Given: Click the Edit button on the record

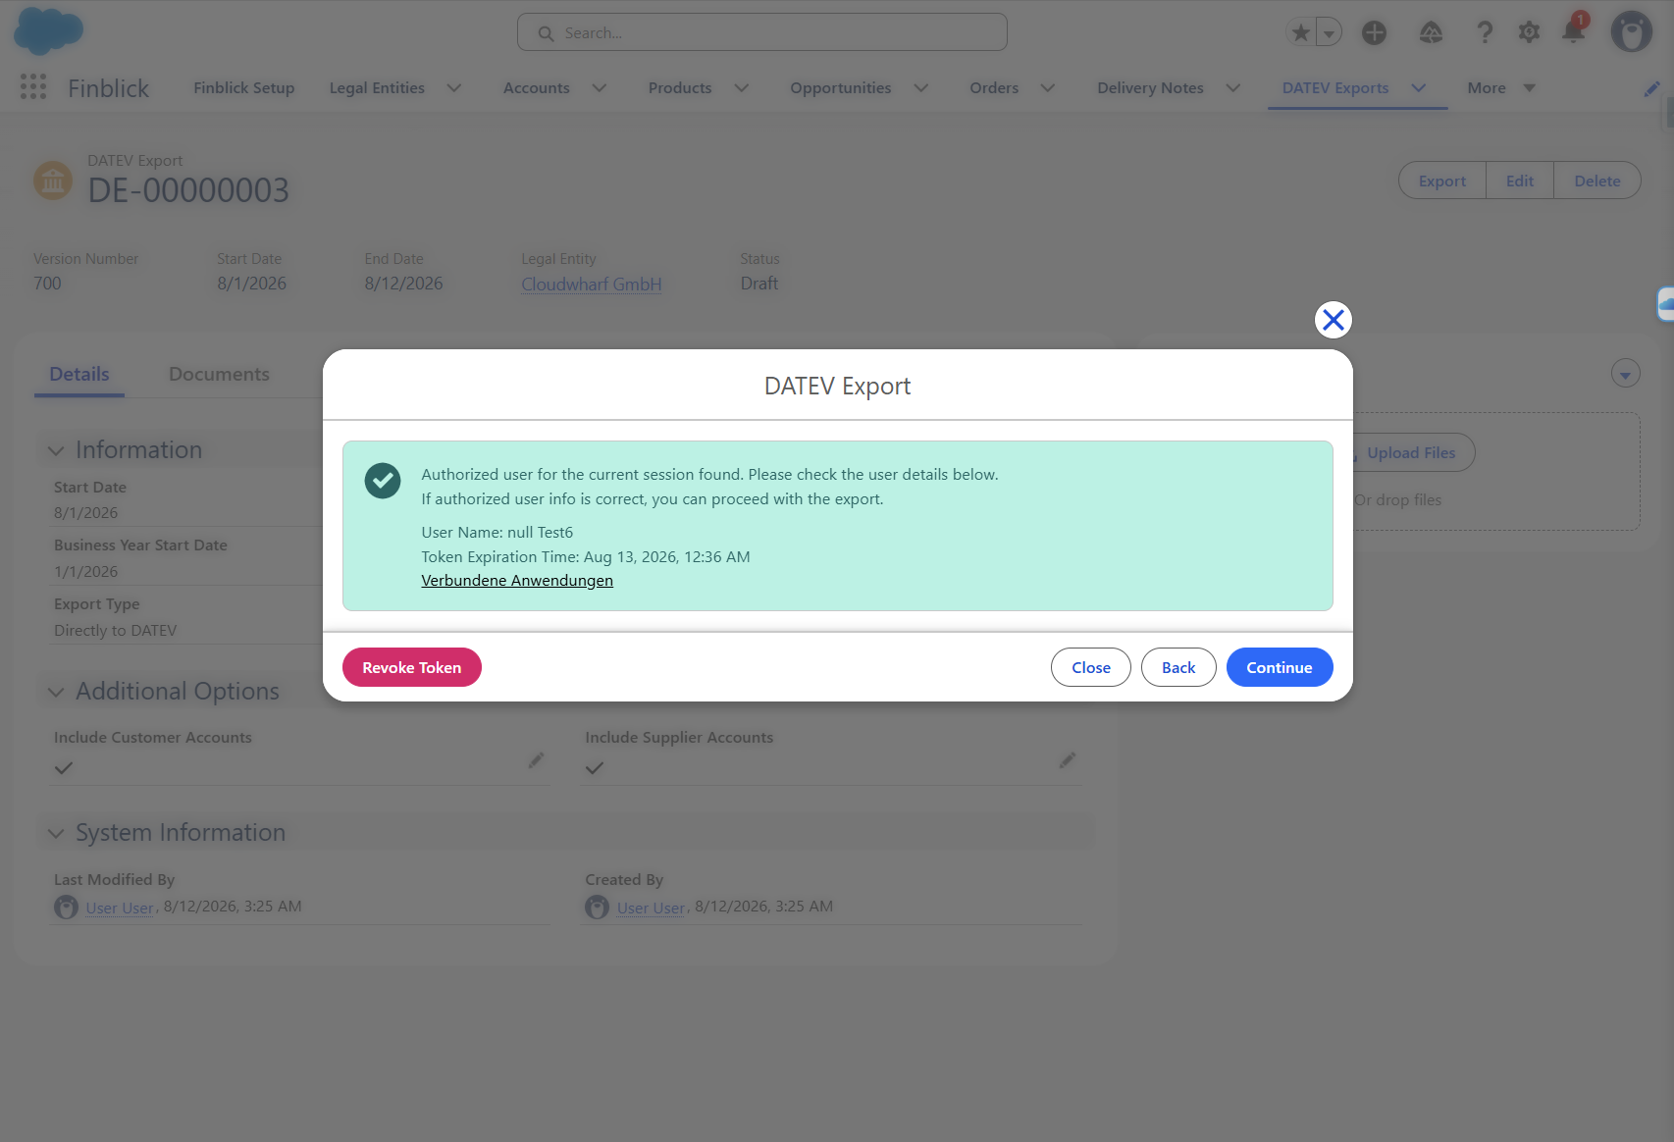Looking at the screenshot, I should point(1520,181).
